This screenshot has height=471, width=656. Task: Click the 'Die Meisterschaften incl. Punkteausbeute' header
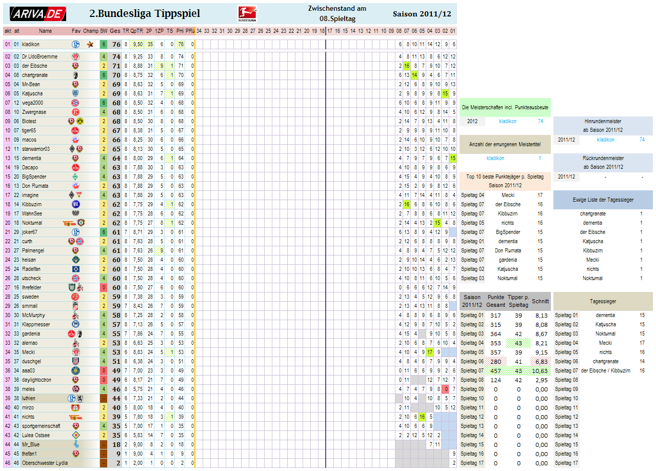pos(505,108)
